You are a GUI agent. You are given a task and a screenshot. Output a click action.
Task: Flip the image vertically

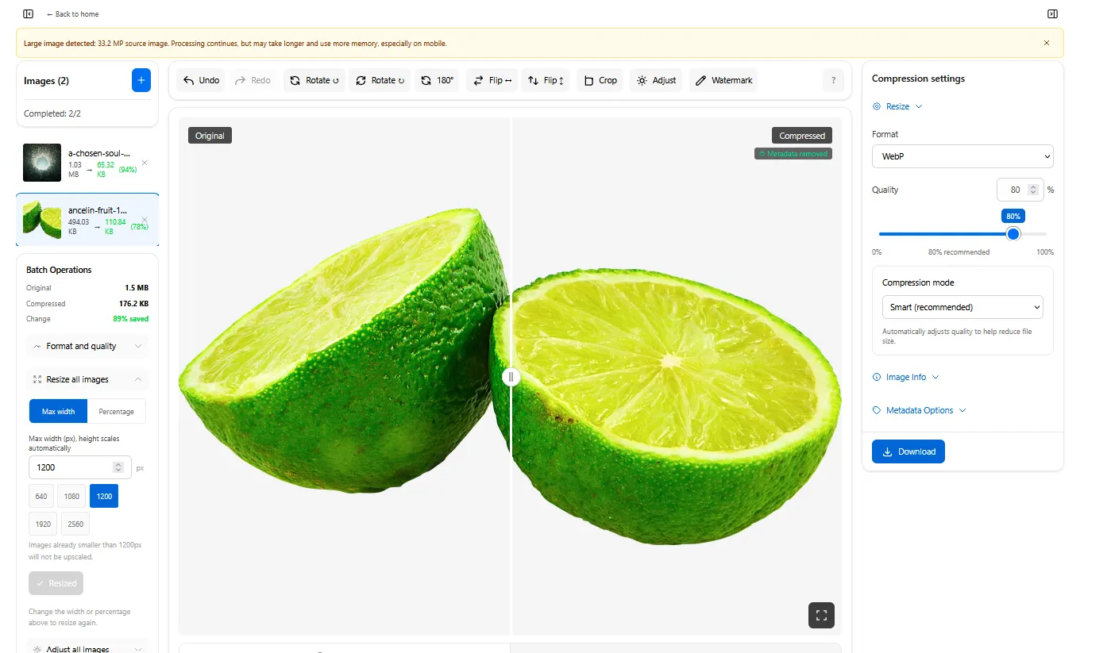coord(546,80)
